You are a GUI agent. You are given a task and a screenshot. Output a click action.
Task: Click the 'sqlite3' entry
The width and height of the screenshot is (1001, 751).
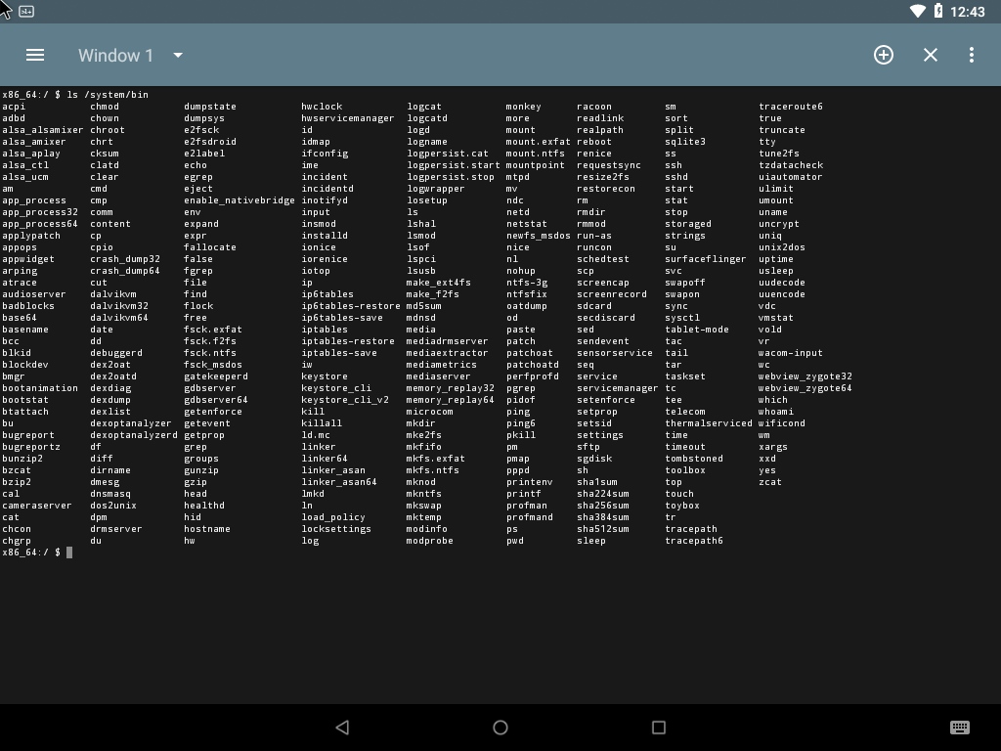685,142
